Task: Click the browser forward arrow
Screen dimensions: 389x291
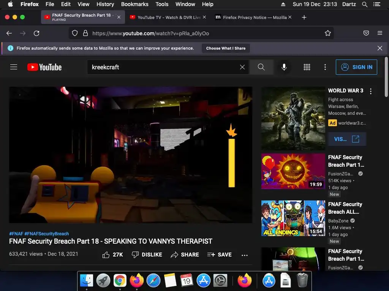Action: (x=23, y=33)
